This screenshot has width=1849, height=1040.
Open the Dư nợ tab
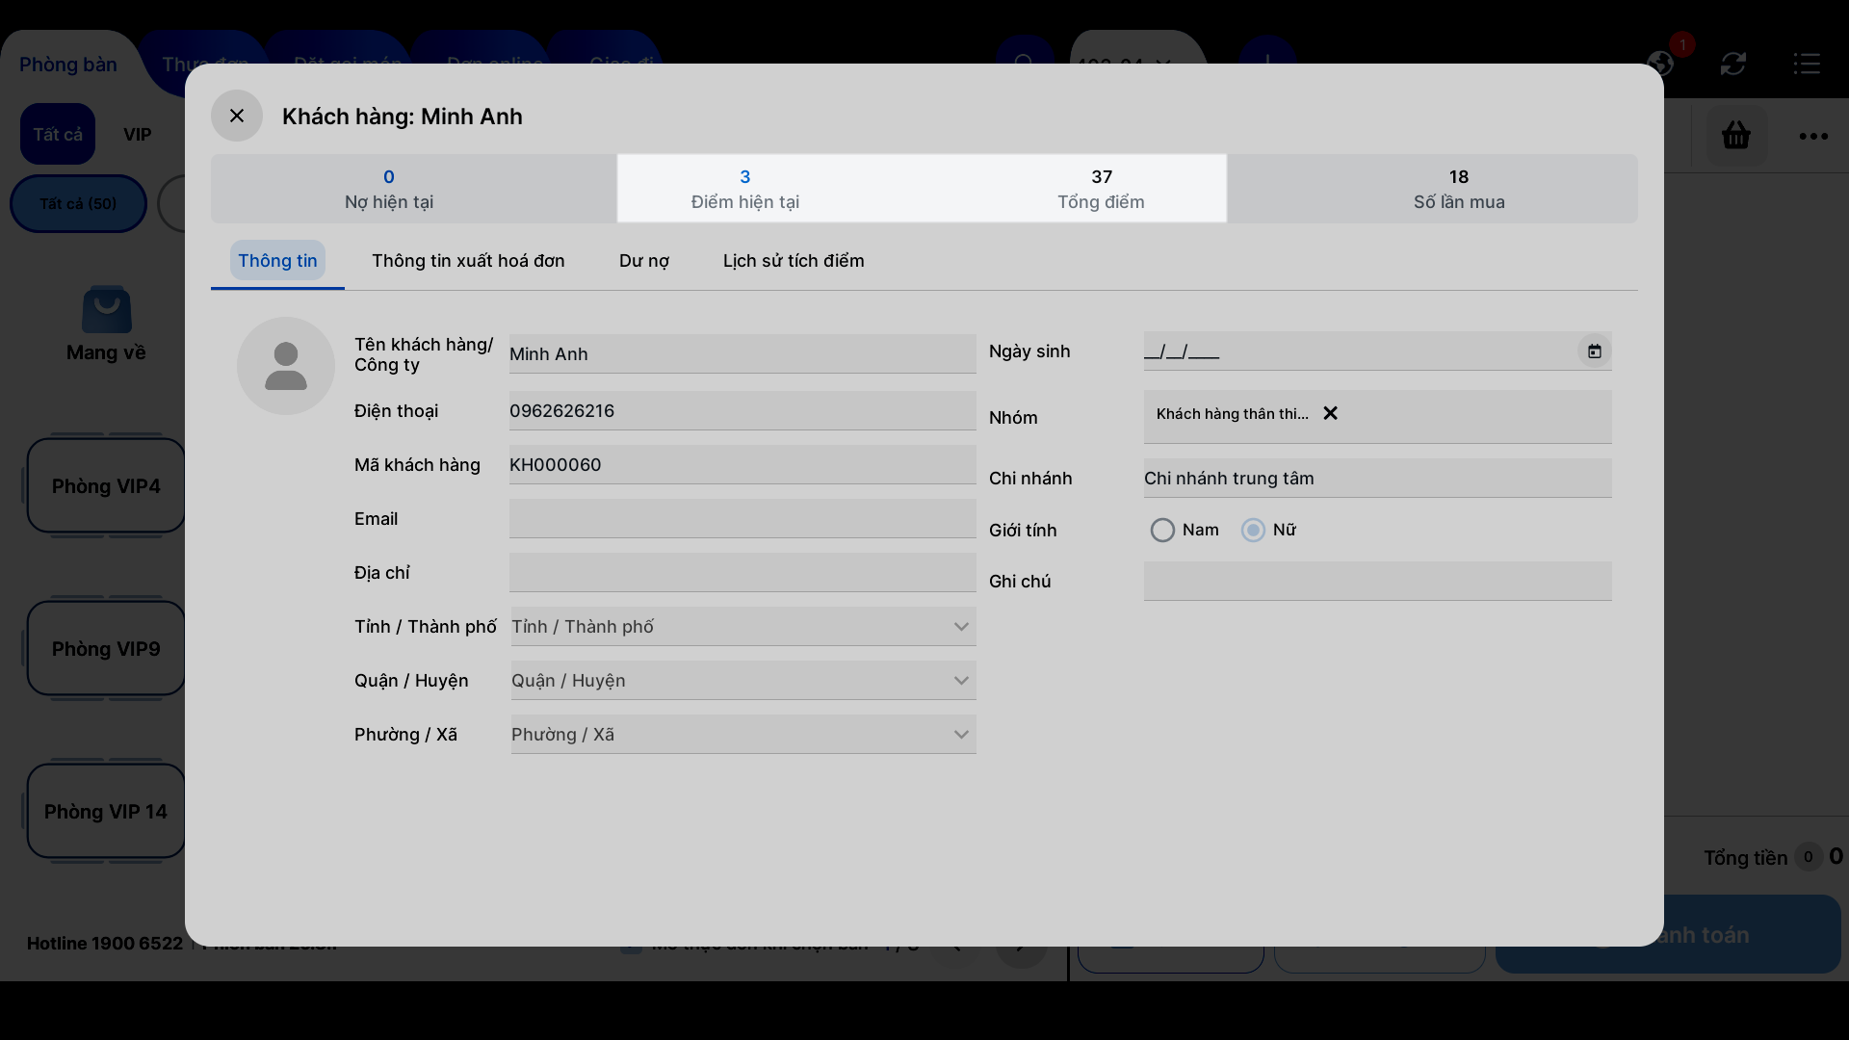644,261
